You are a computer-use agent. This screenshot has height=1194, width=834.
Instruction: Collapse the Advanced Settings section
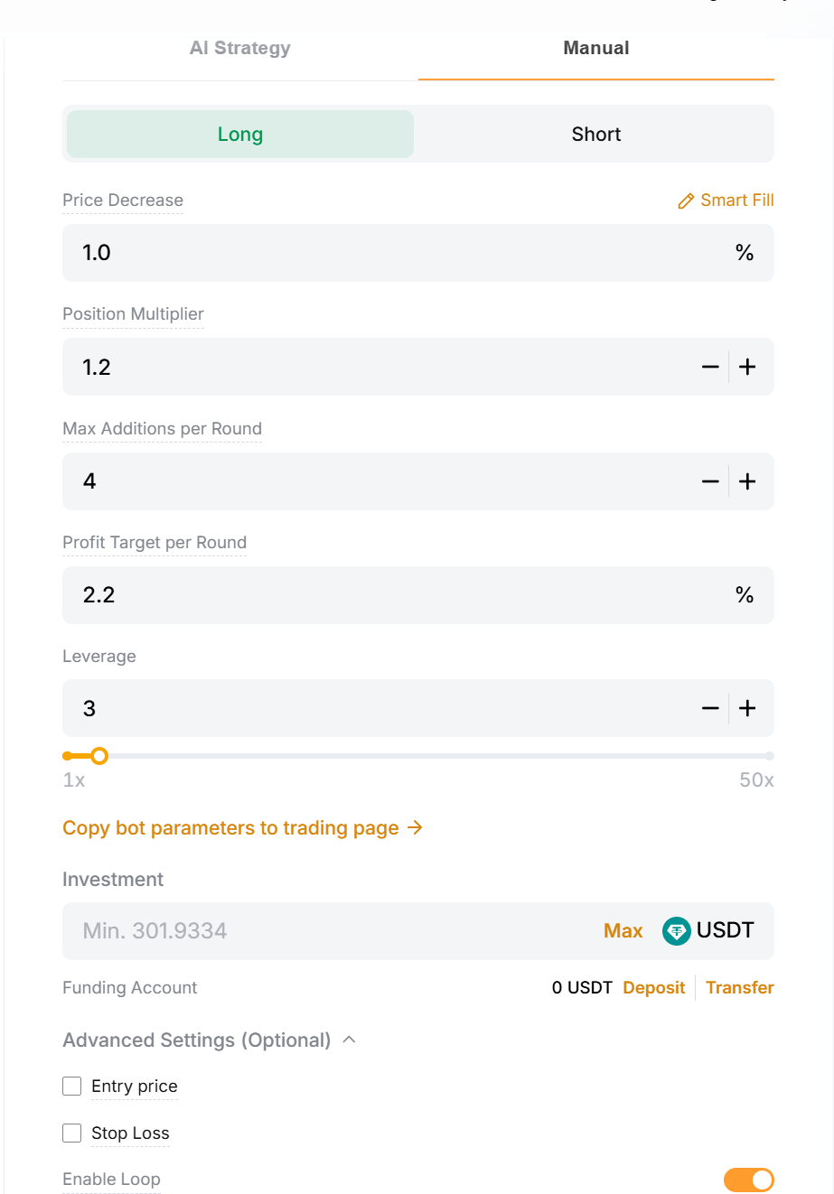point(351,1039)
